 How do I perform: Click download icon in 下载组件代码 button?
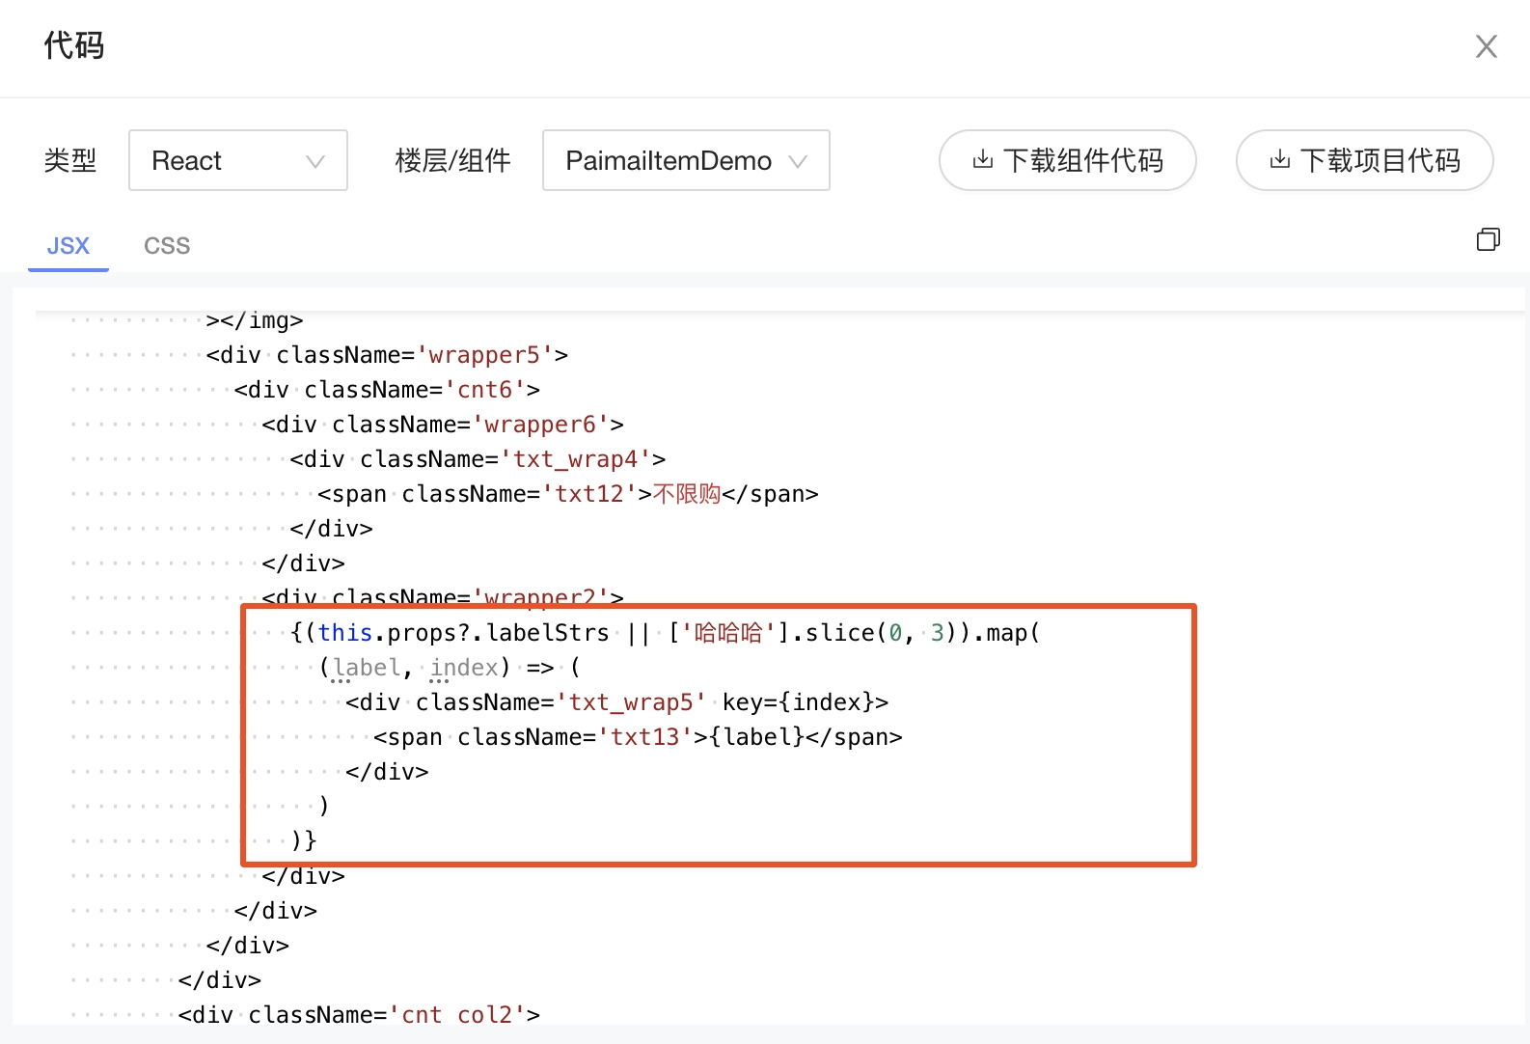point(982,159)
